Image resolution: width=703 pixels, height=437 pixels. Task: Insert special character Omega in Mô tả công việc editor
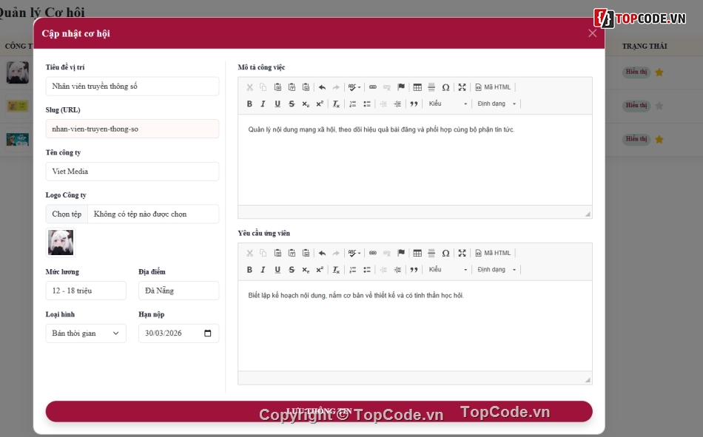click(x=445, y=87)
